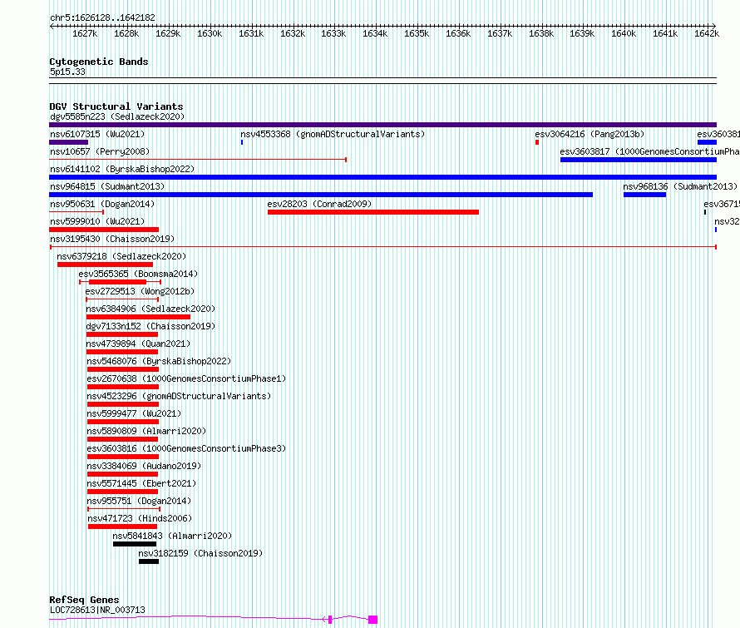
Task: Select the nsv10657 (Perry2008) variant label
Action: coord(100,151)
